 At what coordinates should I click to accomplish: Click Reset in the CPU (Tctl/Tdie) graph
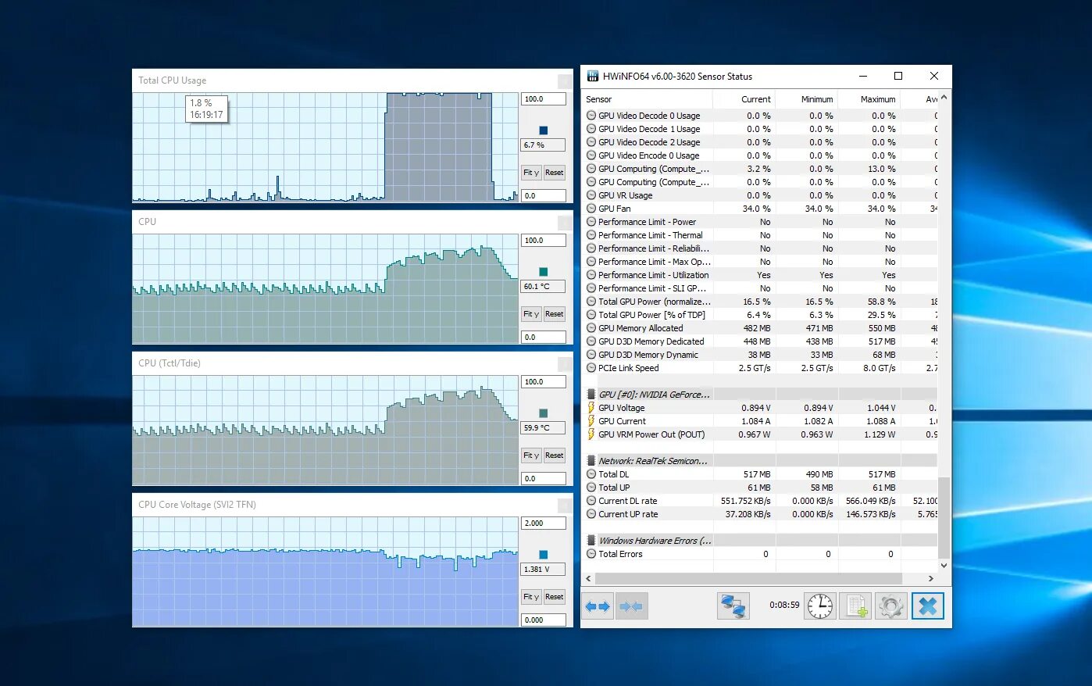(x=555, y=456)
